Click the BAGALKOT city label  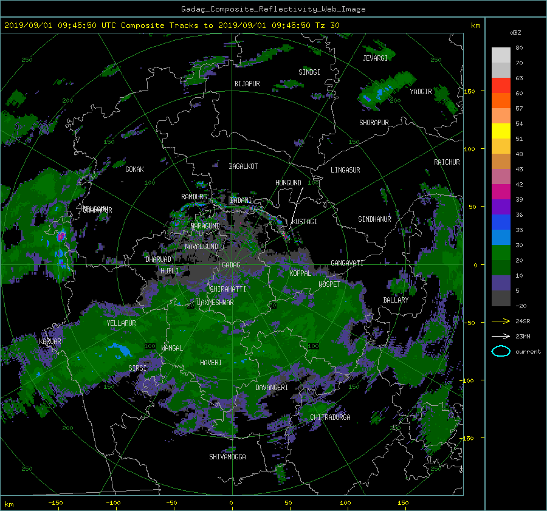(x=243, y=166)
